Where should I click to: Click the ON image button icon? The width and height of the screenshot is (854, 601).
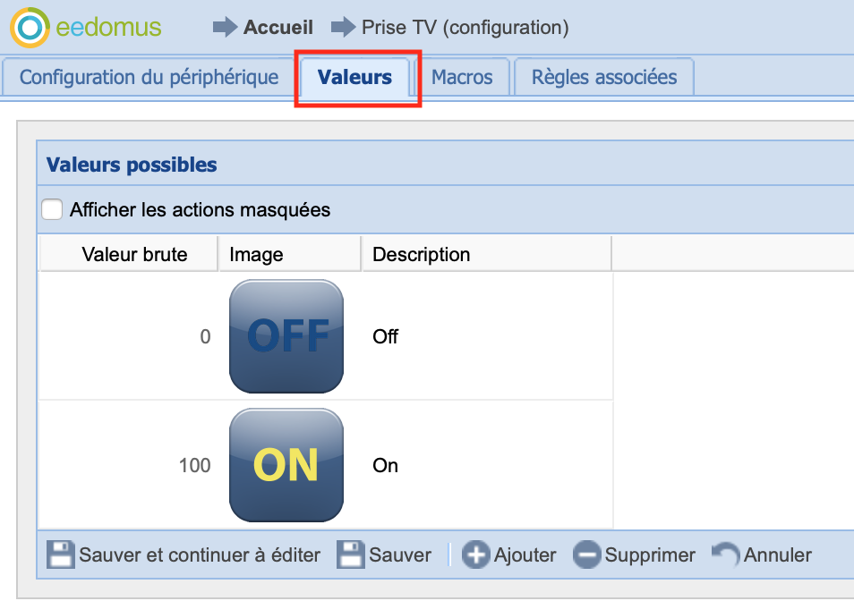point(286,465)
